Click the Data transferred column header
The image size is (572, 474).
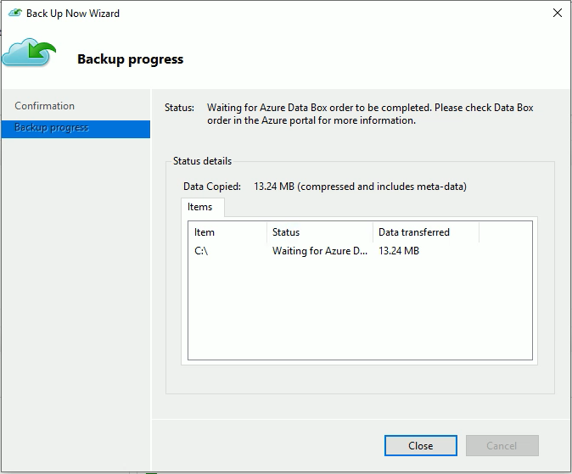(x=426, y=232)
